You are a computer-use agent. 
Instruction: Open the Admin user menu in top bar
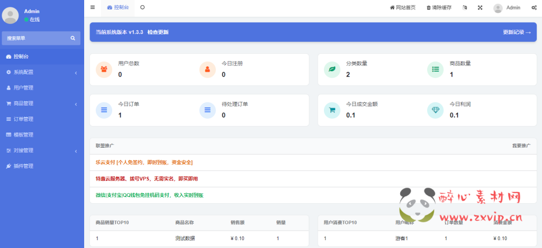point(507,8)
